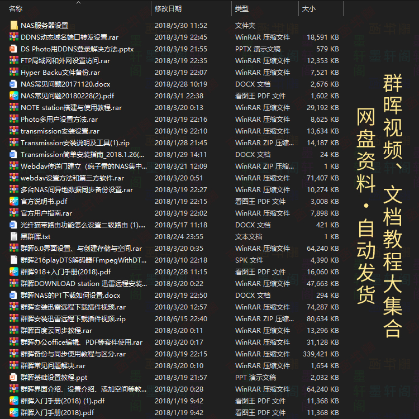Click the PDF icon of 群晖918+入门手册(2018).pdf
This screenshot has height=419, width=419.
[14, 272]
